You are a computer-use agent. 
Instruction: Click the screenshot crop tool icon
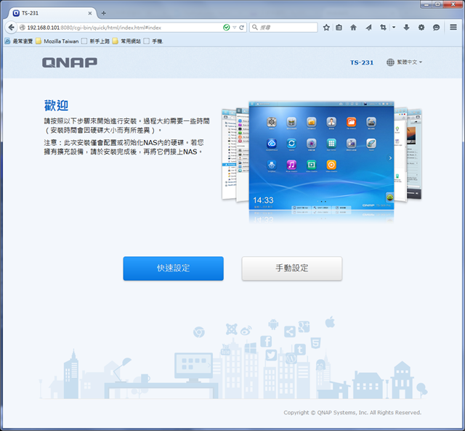coord(383,28)
